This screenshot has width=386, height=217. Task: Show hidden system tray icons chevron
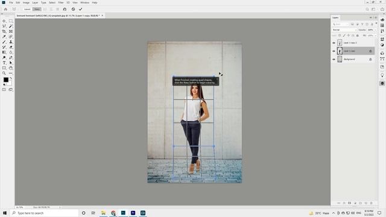[334, 213]
